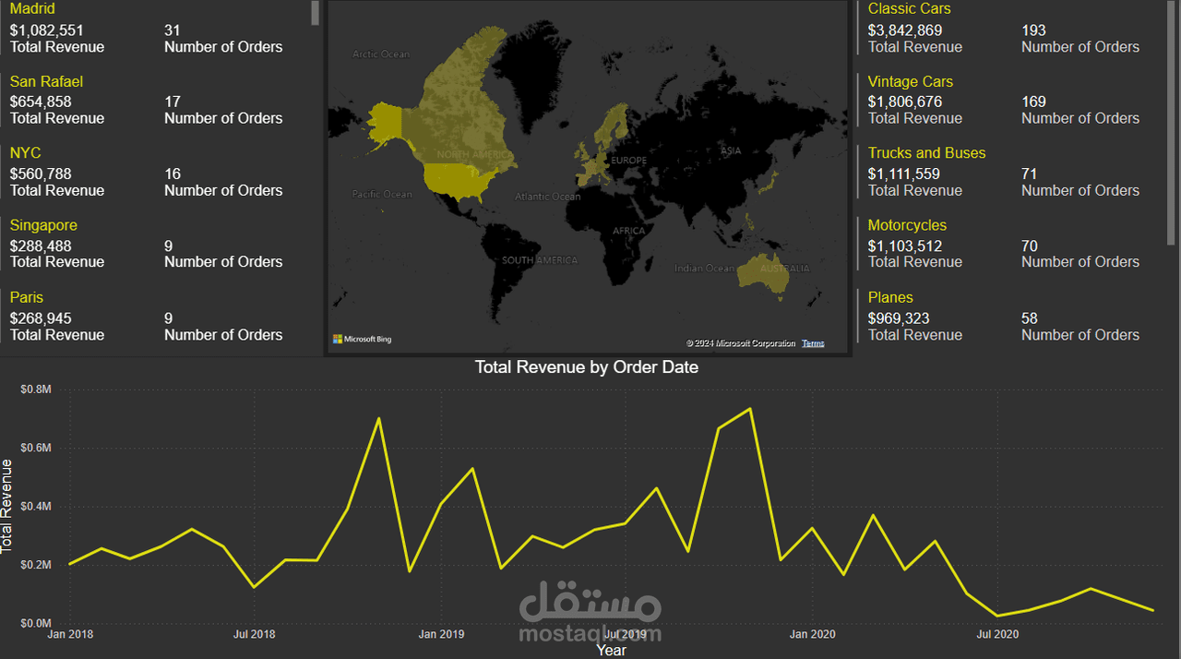Click the ASIA label on the map

tap(731, 150)
